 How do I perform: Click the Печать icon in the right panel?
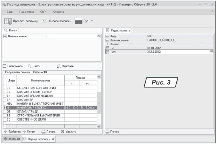pos(108,131)
